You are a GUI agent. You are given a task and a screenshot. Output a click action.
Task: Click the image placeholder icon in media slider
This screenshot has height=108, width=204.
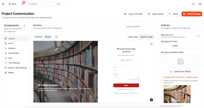click(x=181, y=61)
